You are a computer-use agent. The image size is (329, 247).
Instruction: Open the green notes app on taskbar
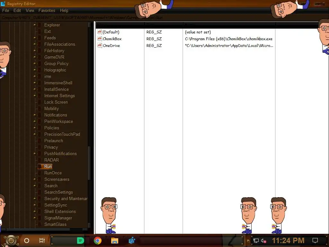80,241
